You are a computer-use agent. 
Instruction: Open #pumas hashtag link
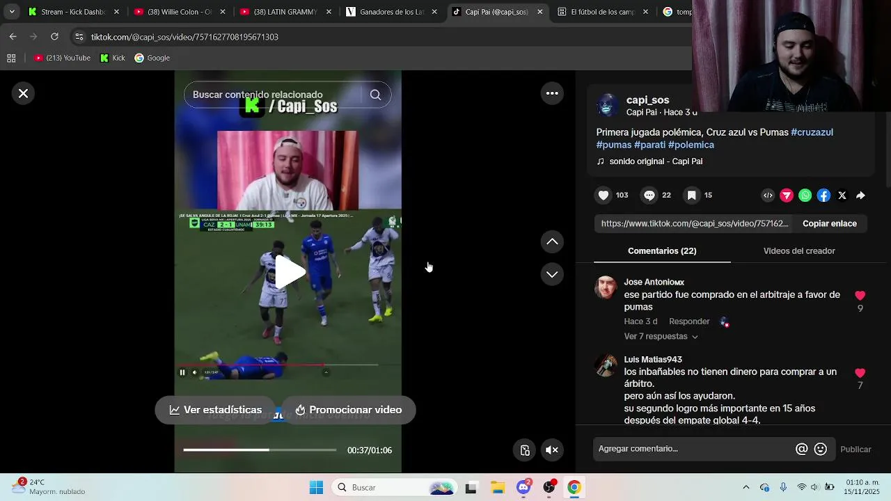(614, 145)
